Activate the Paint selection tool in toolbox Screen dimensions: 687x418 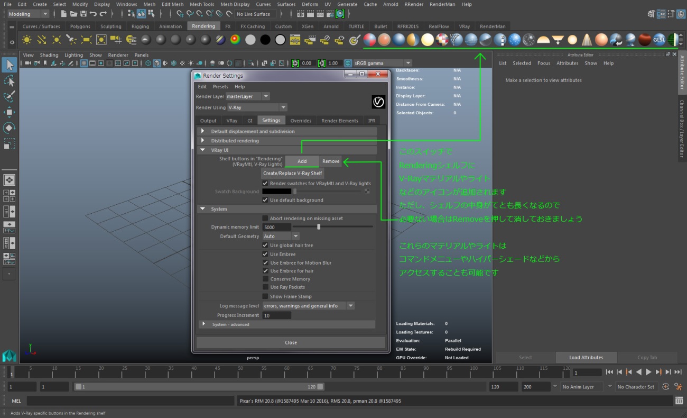pos(9,97)
